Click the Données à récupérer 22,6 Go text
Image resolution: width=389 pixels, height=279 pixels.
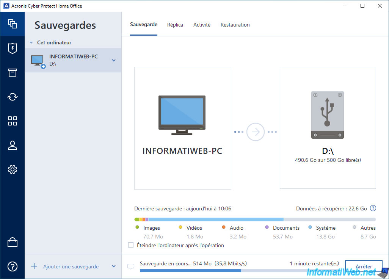coord(331,208)
